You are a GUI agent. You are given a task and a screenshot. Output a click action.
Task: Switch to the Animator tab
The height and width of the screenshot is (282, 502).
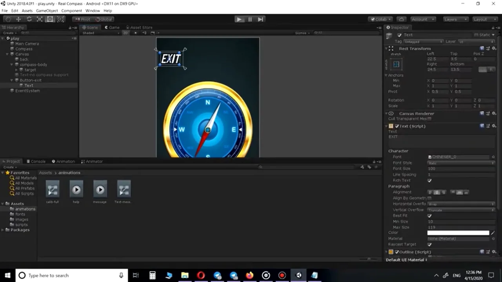[92, 161]
